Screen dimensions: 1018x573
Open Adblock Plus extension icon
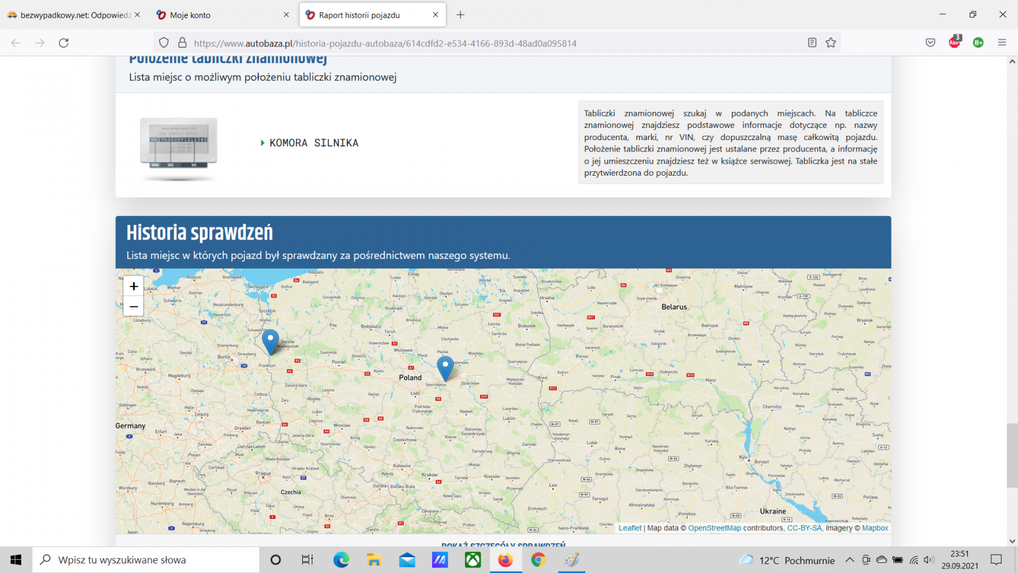click(x=954, y=43)
